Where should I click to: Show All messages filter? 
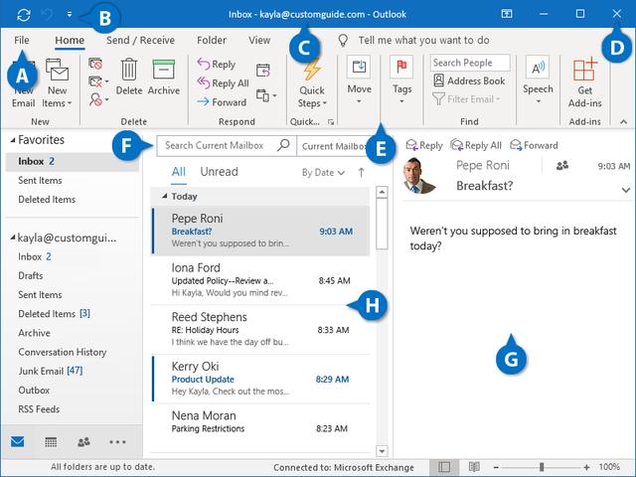point(179,172)
